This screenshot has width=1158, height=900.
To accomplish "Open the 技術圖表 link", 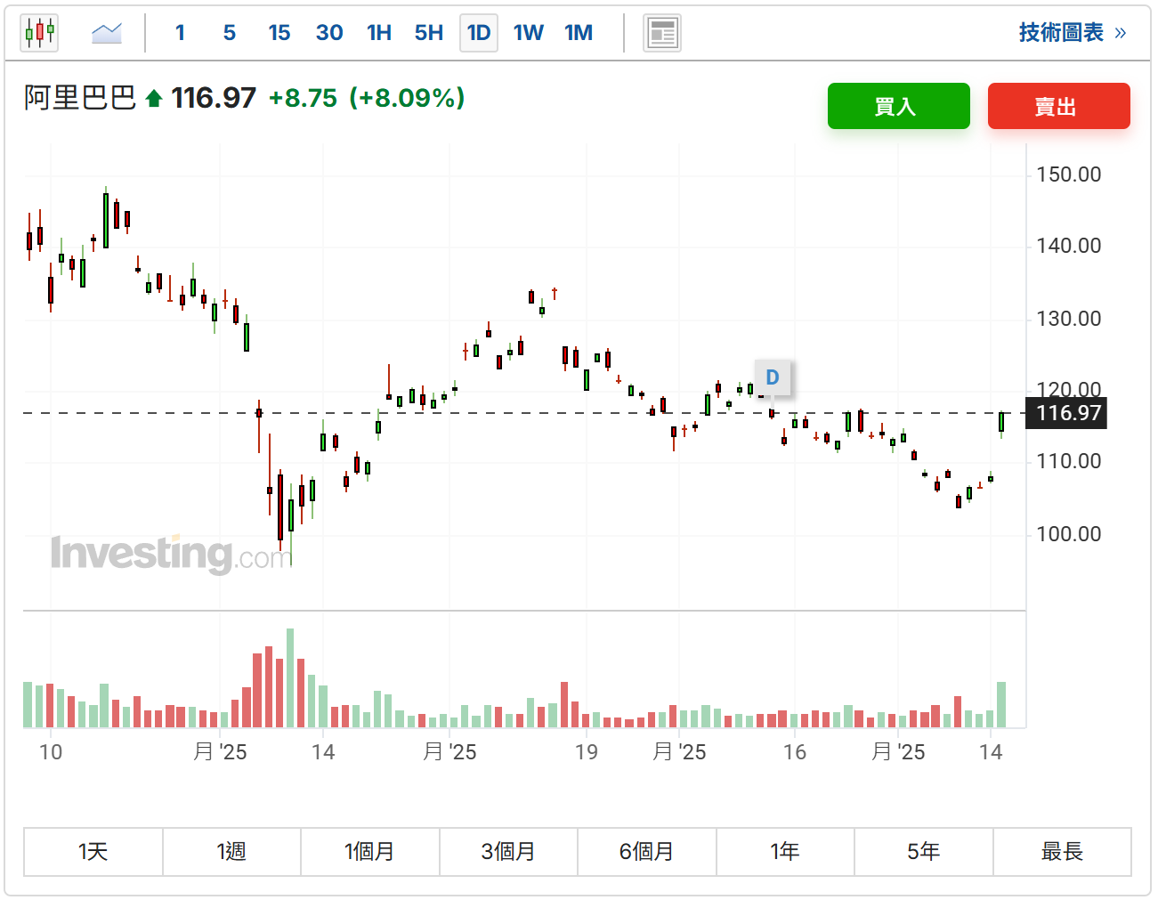I will click(x=1073, y=33).
